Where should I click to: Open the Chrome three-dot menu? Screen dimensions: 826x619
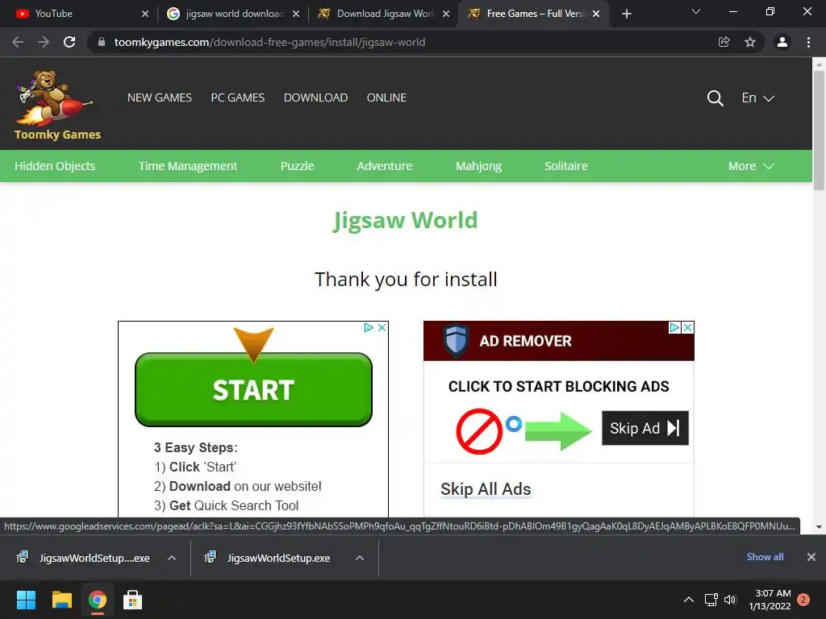(x=808, y=42)
